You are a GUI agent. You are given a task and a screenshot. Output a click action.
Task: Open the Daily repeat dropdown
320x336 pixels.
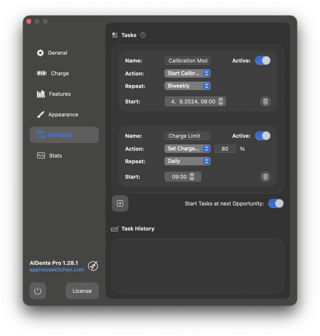(x=187, y=161)
